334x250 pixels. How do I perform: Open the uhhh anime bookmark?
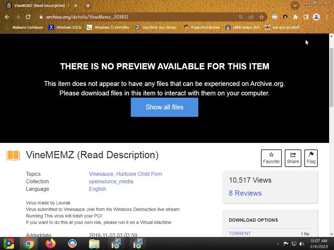click(242, 27)
